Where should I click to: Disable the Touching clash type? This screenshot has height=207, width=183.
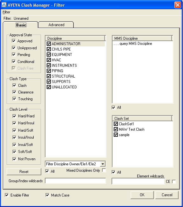pyautogui.click(x=14, y=99)
